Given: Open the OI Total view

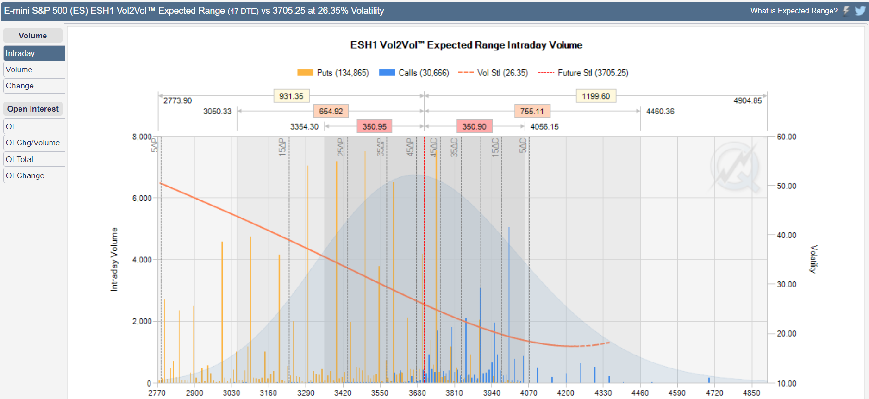Looking at the screenshot, I should [34, 159].
